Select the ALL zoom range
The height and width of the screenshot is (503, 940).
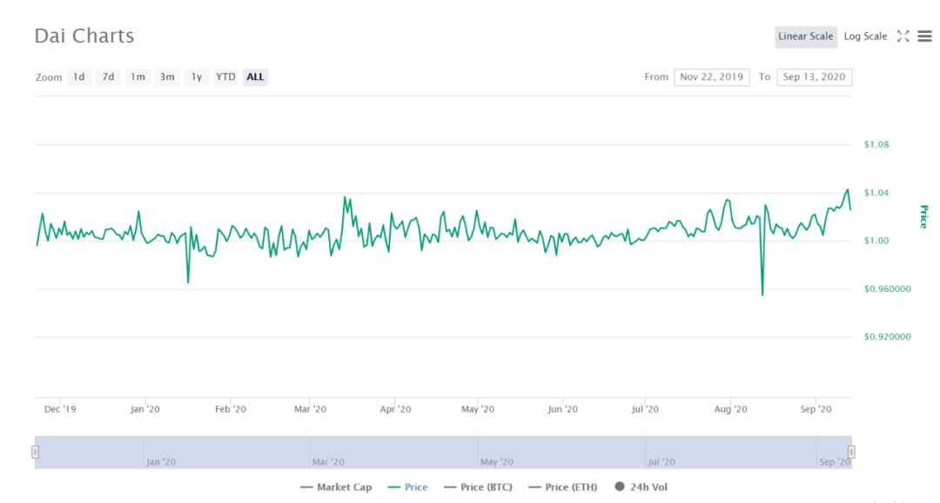(x=255, y=77)
